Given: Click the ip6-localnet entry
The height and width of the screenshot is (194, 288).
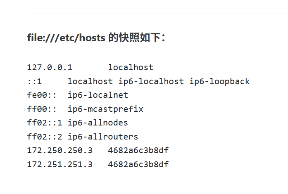Looking at the screenshot, I should (x=98, y=95).
